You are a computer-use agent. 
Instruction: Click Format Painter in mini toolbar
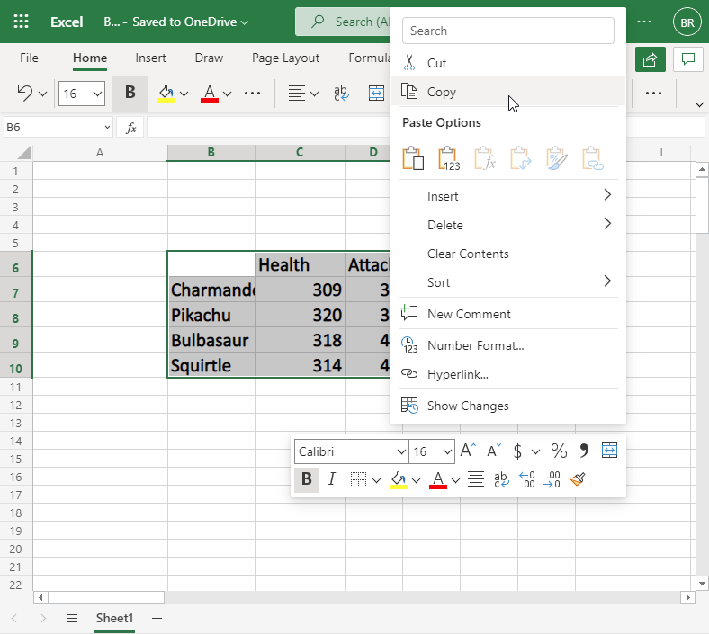578,480
